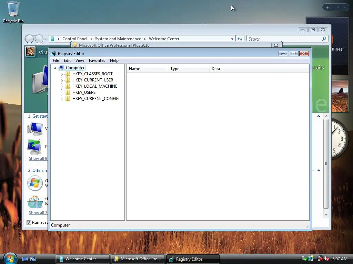Click the search magnifier icon in Welcome Center
The height and width of the screenshot is (264, 353).
click(324, 39)
